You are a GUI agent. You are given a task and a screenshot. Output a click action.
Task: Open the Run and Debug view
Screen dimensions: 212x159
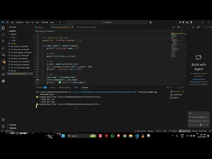[3, 48]
